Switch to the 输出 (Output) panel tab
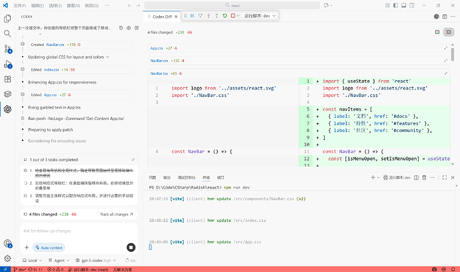The height and width of the screenshot is (272, 460). coord(165,177)
